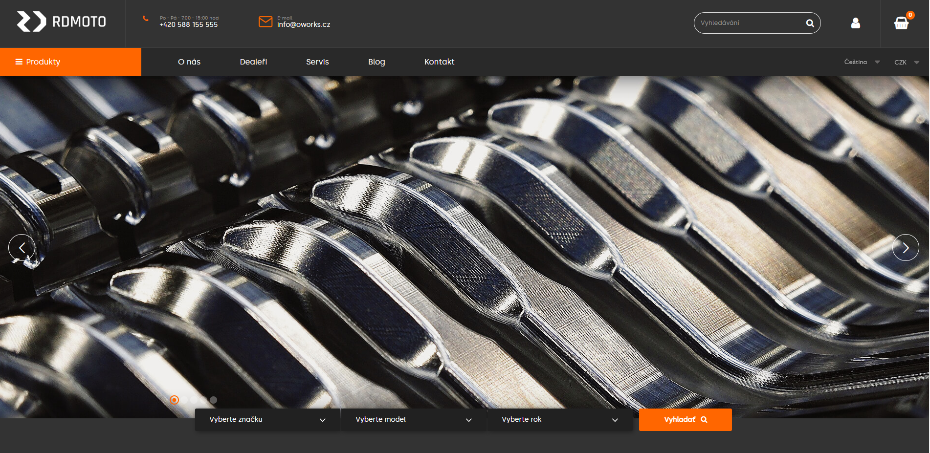Go to previous slide with left arrow
Screen dimensions: 930x453
point(22,248)
